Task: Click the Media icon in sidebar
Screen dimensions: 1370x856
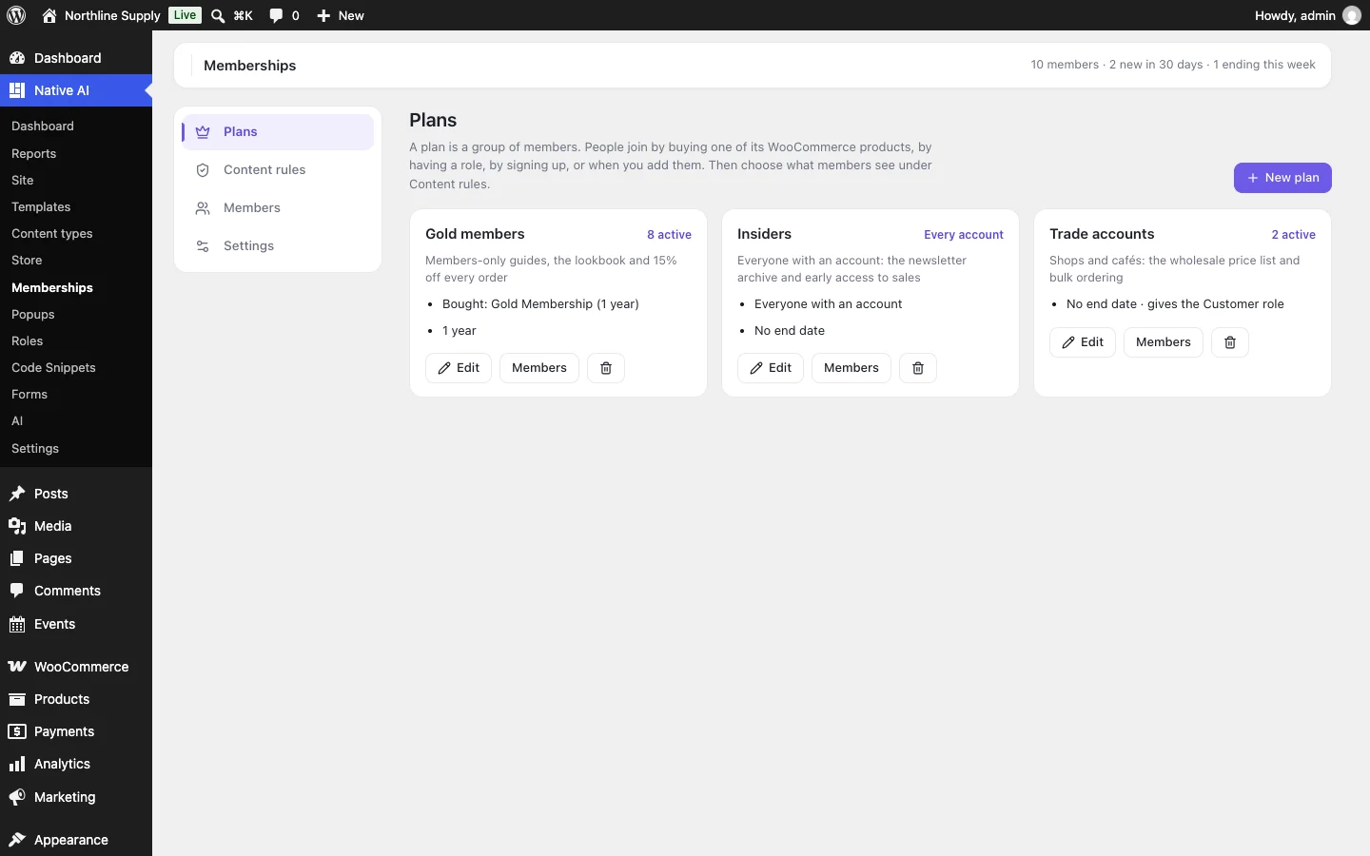Action: pos(17,526)
